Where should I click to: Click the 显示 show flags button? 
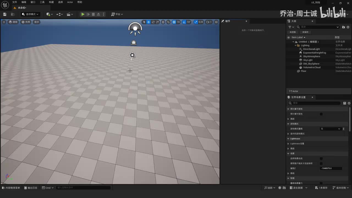(x=37, y=22)
